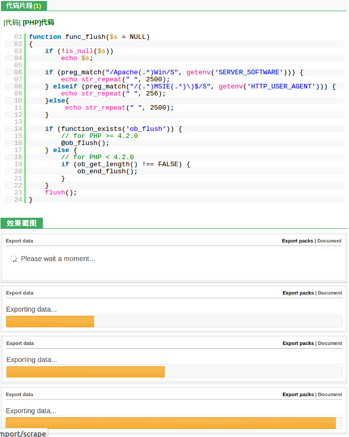Viewport: 349px width, 437px height.
Task: Click the nearly full orange progress bar
Action: tap(171, 423)
